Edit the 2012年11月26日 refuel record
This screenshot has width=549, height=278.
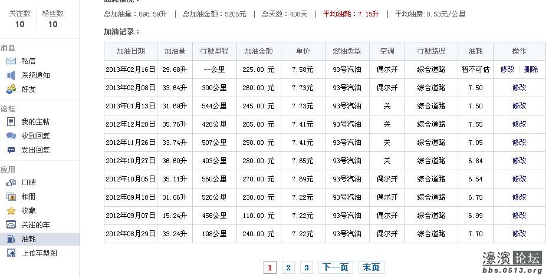[519, 143]
